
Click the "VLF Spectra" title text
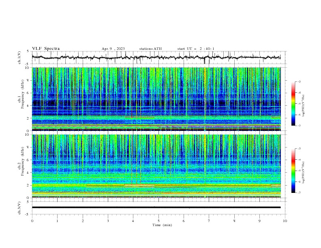tap(46, 49)
